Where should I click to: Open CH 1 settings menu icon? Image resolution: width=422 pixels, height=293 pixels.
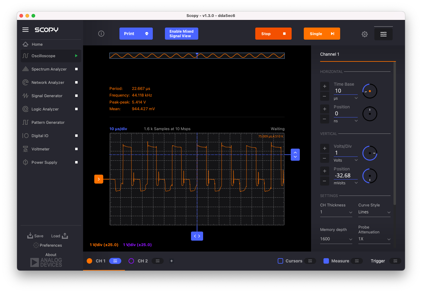click(x=115, y=261)
